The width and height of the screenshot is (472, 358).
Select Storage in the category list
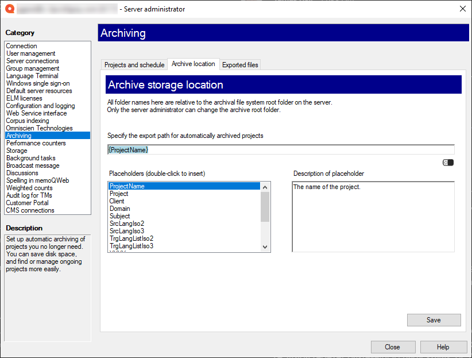click(17, 151)
